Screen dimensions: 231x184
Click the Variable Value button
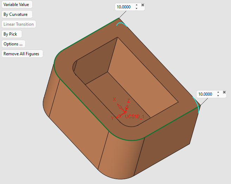[17, 5]
